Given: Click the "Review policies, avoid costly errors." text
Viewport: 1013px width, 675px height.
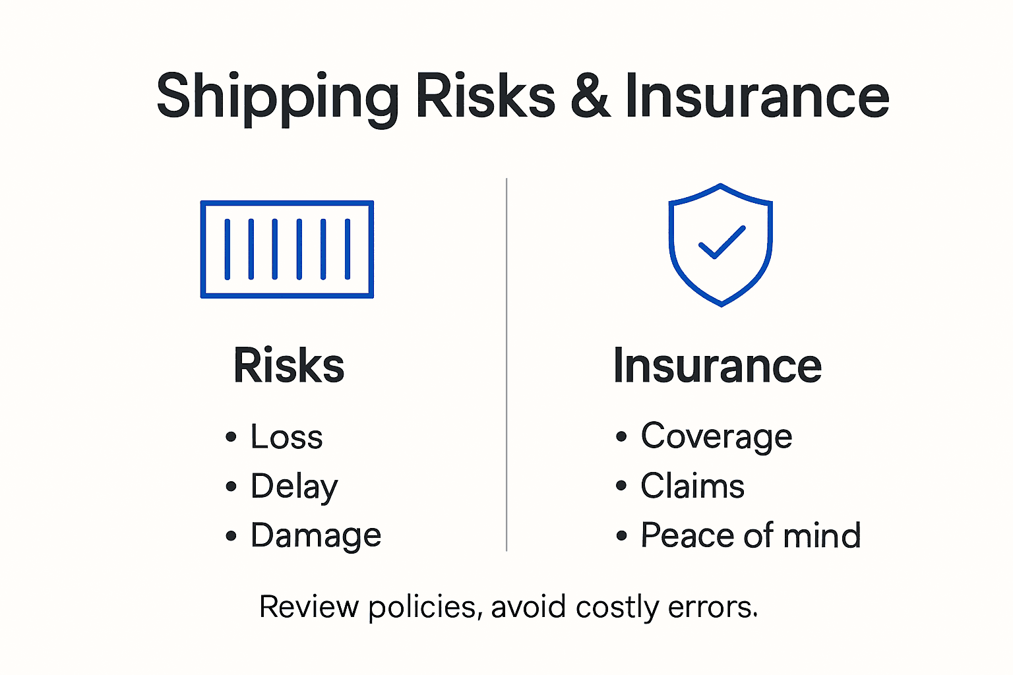Looking at the screenshot, I should [508, 606].
